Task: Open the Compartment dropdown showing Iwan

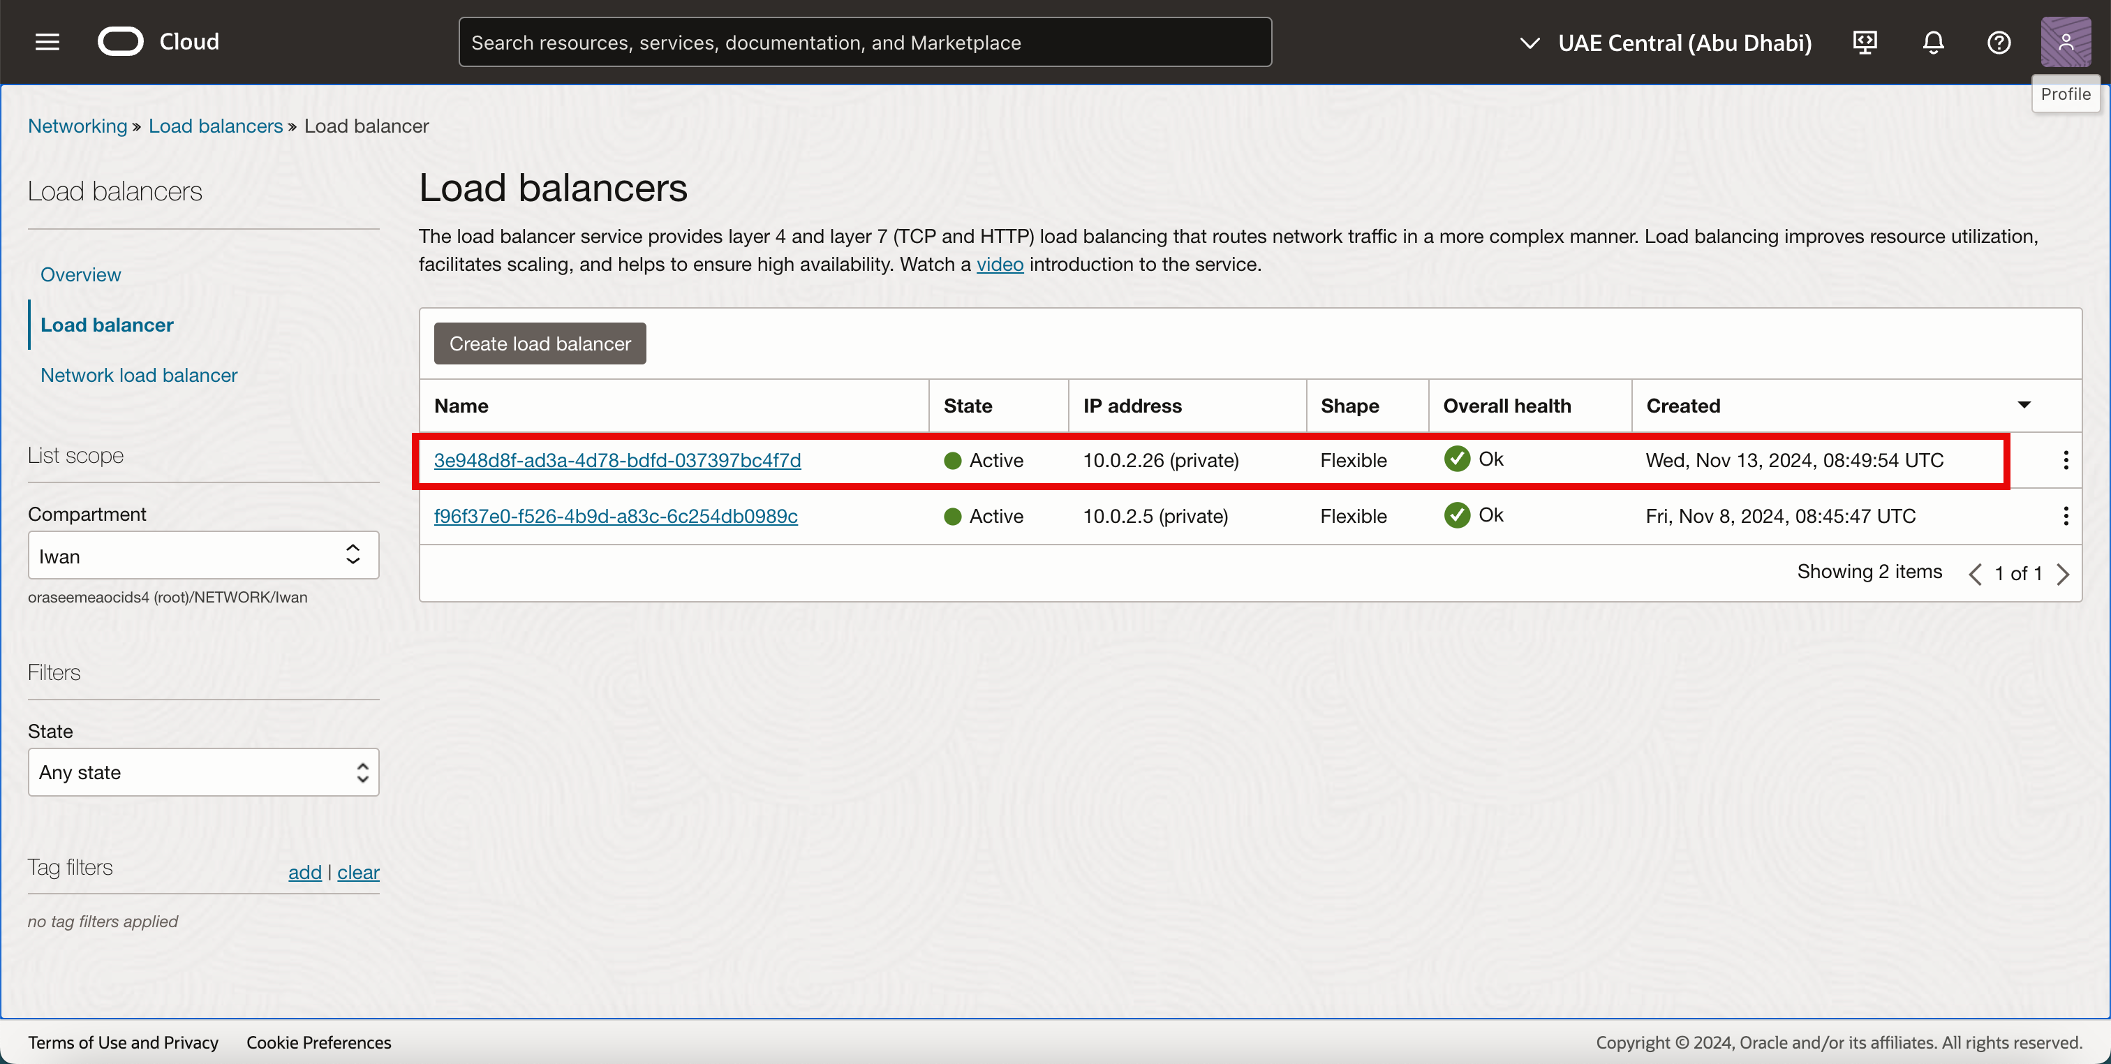Action: (x=203, y=556)
